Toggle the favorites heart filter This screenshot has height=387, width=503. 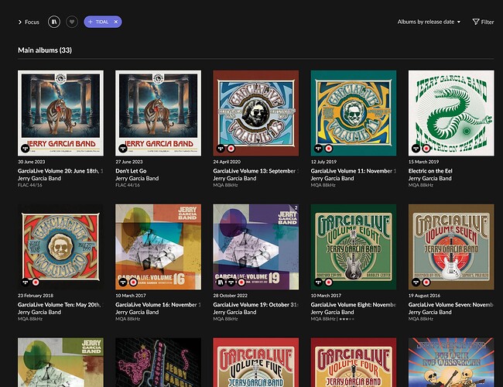(x=72, y=22)
